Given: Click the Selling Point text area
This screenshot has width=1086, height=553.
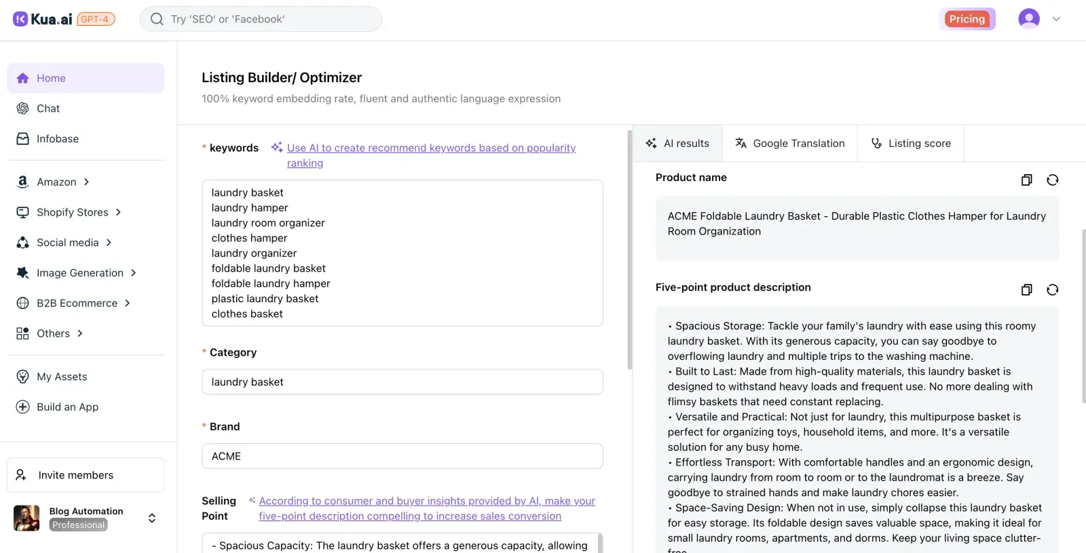Looking at the screenshot, I should tap(402, 543).
